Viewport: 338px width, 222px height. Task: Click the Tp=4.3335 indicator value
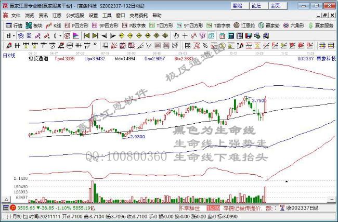click(64, 58)
